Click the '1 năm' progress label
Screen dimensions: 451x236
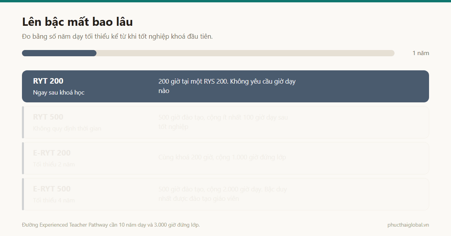tap(421, 53)
